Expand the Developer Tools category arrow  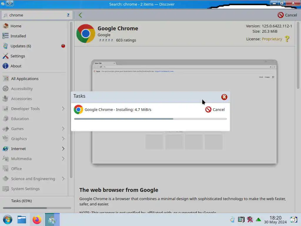[x=63, y=109]
